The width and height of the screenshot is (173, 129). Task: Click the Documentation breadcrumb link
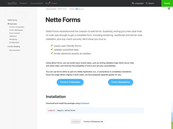coord(51,9)
